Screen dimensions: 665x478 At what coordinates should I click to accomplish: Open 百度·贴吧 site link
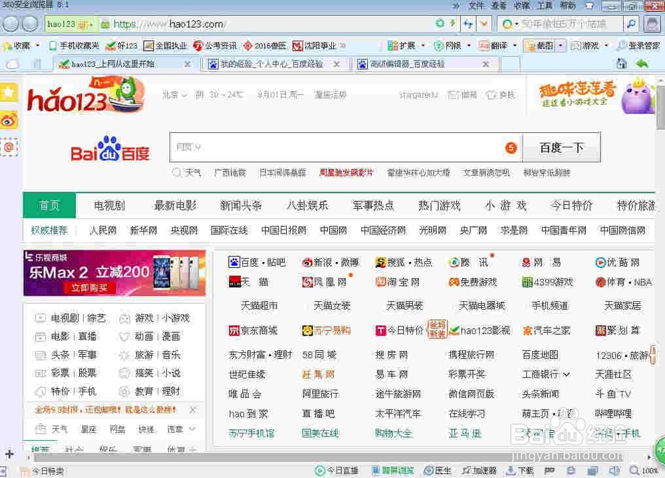coord(257,263)
